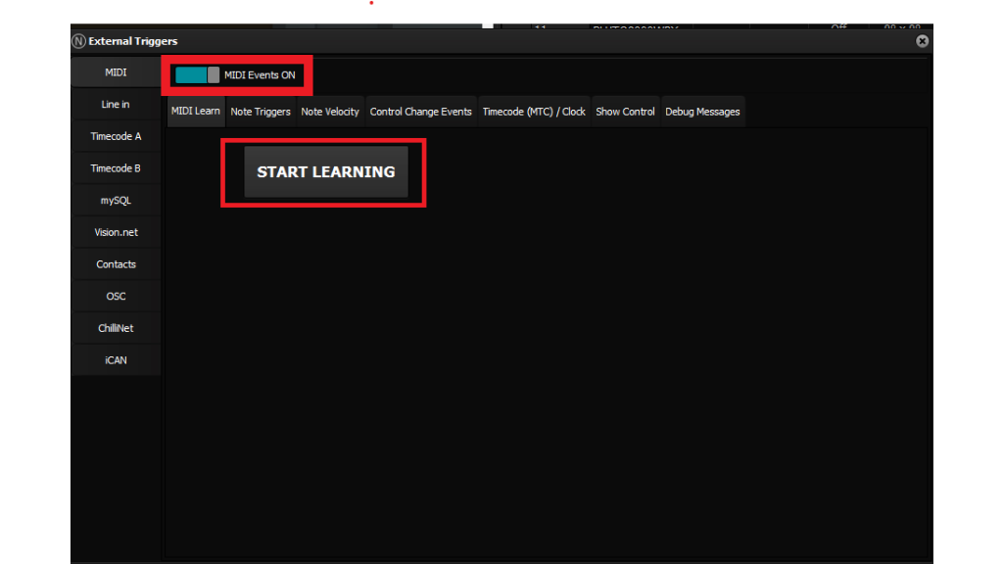Open the ChilliNet trigger settings
This screenshot has width=1003, height=564.
116,328
